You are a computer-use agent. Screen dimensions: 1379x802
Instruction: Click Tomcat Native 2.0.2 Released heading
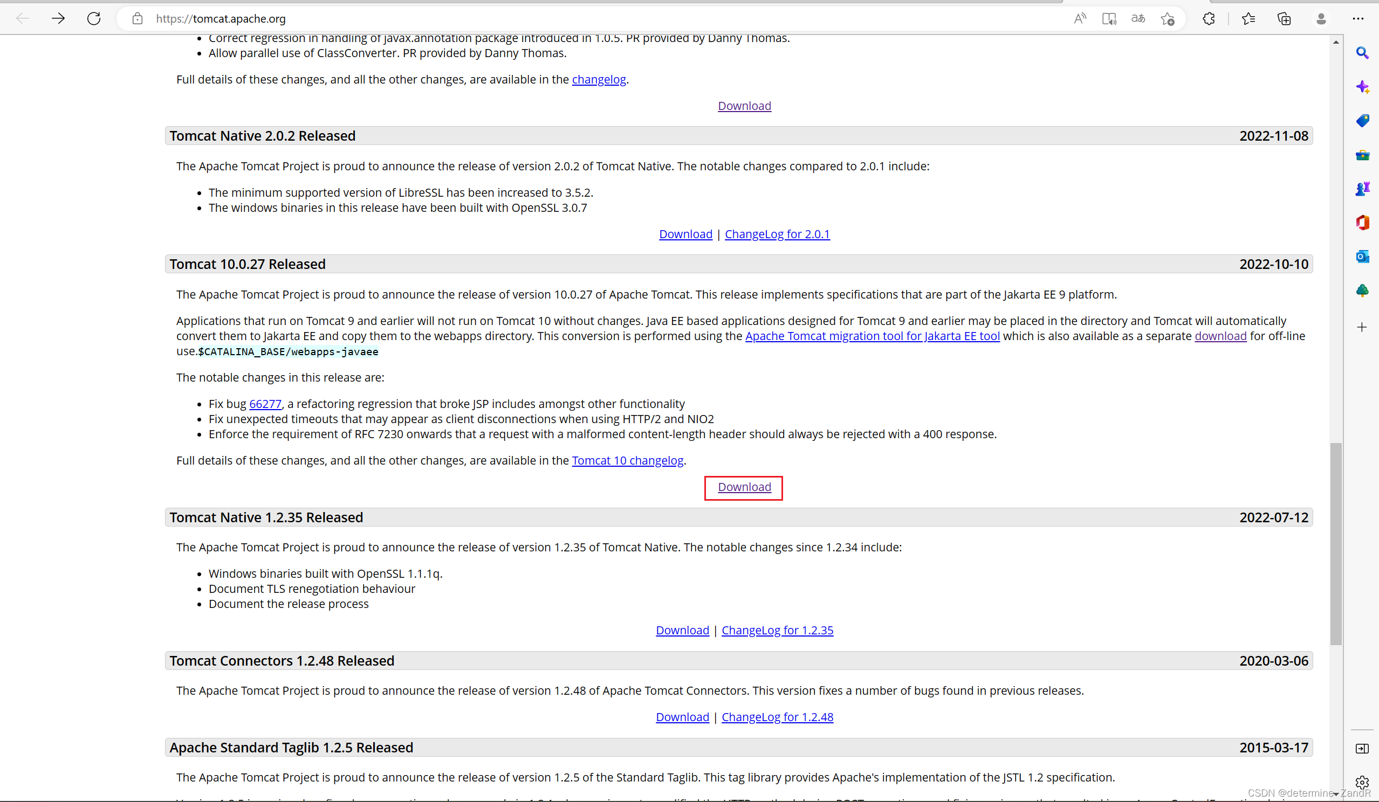click(x=263, y=136)
